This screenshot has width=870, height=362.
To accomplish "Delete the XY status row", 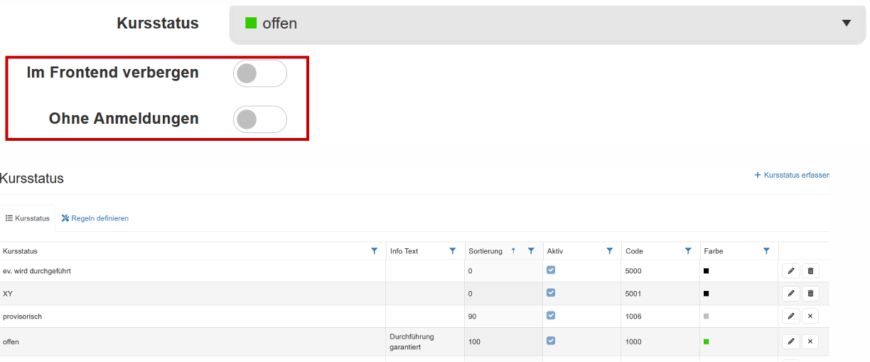I will [x=810, y=293].
